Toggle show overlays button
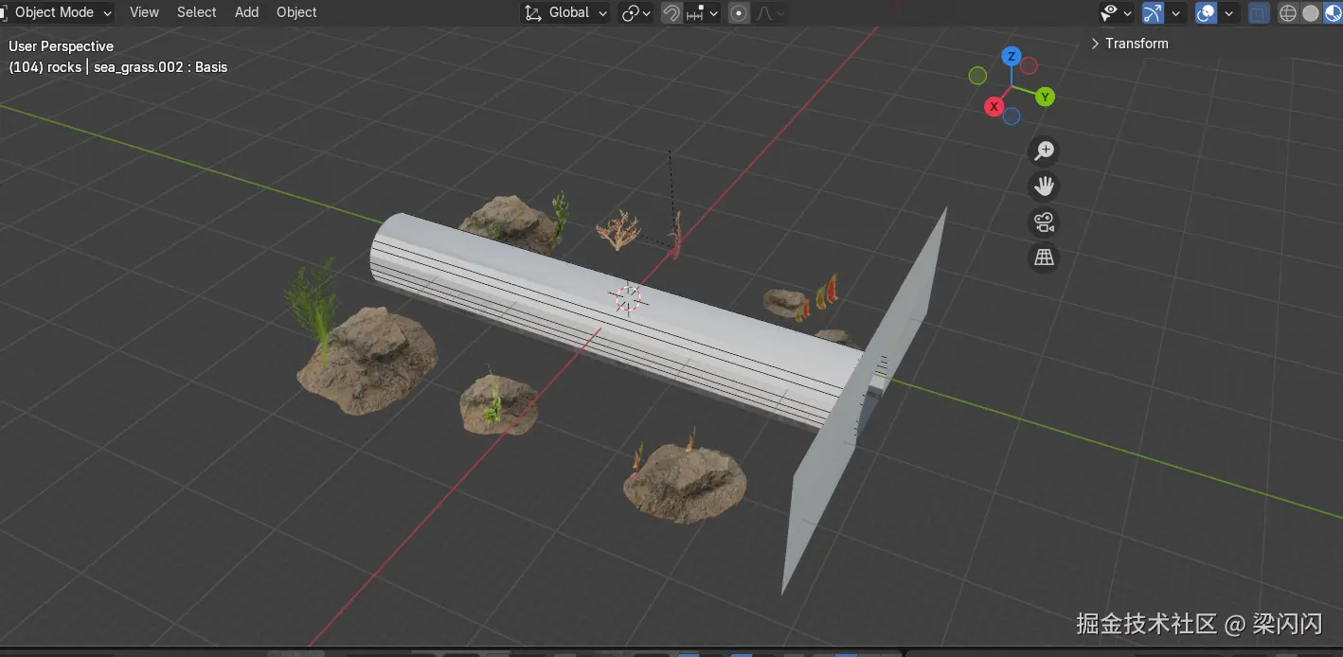This screenshot has height=657, width=1343. (x=1206, y=12)
